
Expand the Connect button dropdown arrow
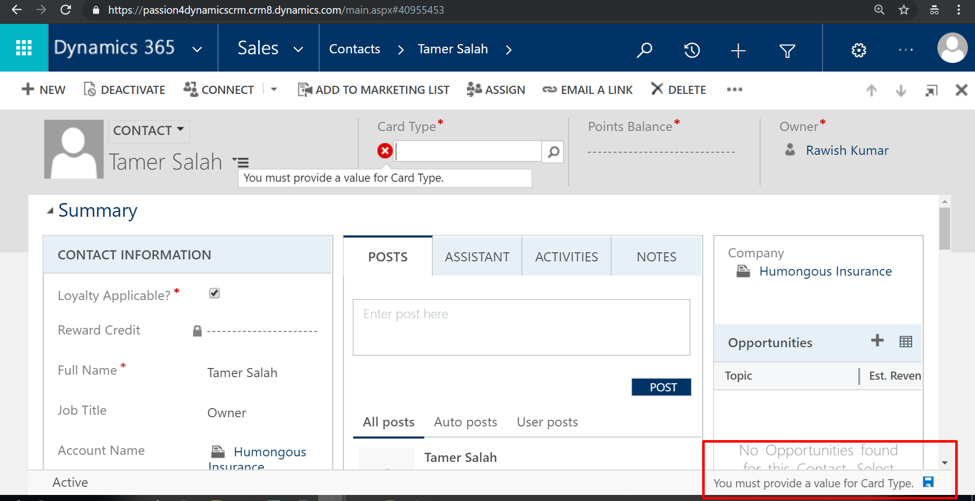pyautogui.click(x=274, y=89)
